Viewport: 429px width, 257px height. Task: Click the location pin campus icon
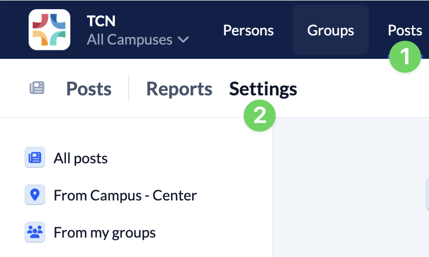tap(35, 195)
